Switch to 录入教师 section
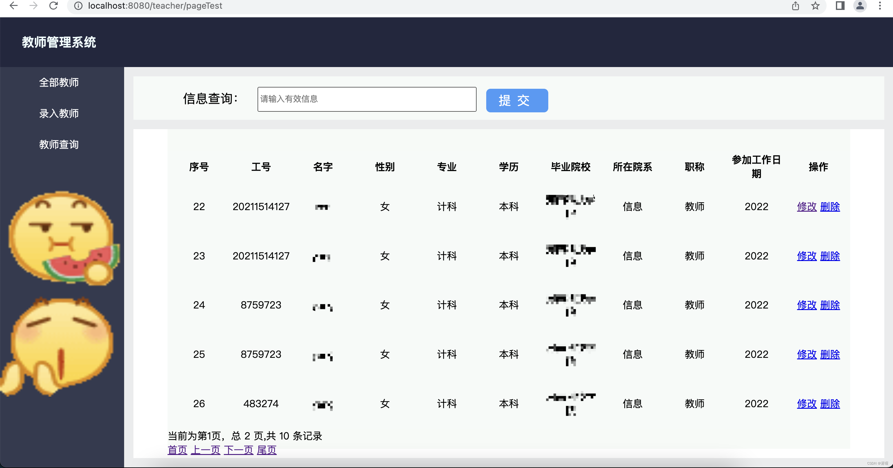The width and height of the screenshot is (893, 468). coord(59,113)
